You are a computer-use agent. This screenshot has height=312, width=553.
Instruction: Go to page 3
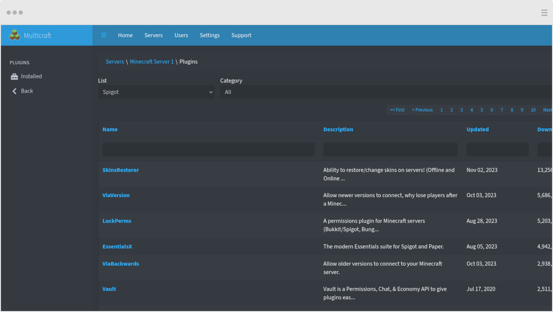pyautogui.click(x=461, y=110)
